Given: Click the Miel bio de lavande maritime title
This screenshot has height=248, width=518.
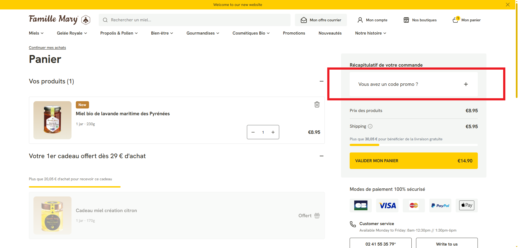Looking at the screenshot, I should (123, 114).
